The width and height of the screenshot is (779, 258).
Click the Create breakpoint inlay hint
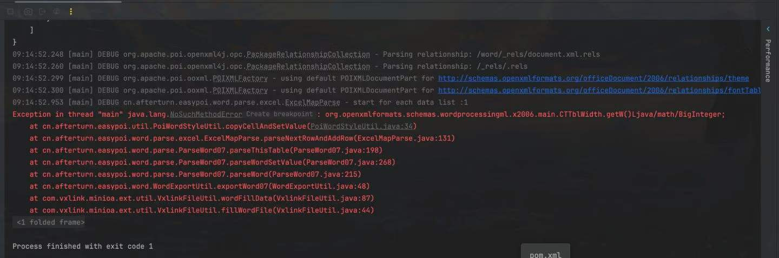(279, 114)
